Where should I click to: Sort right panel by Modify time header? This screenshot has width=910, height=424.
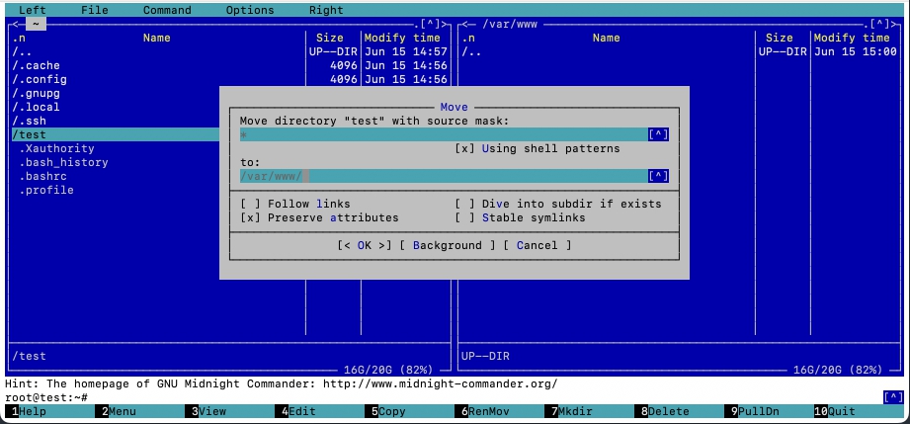coord(852,38)
